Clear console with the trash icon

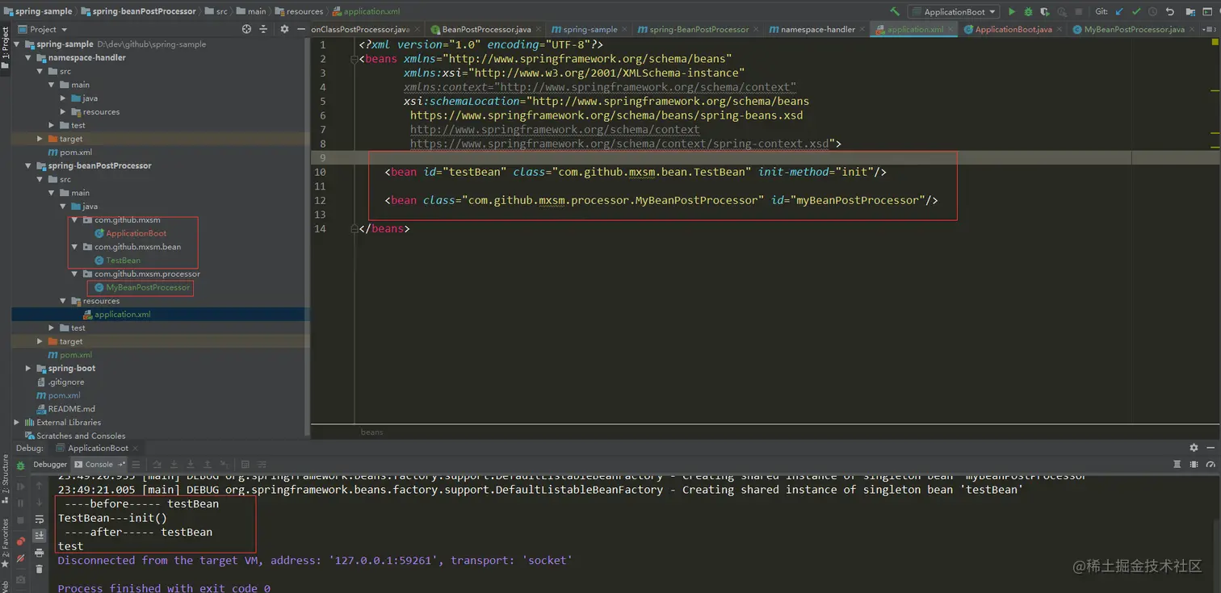tap(39, 570)
